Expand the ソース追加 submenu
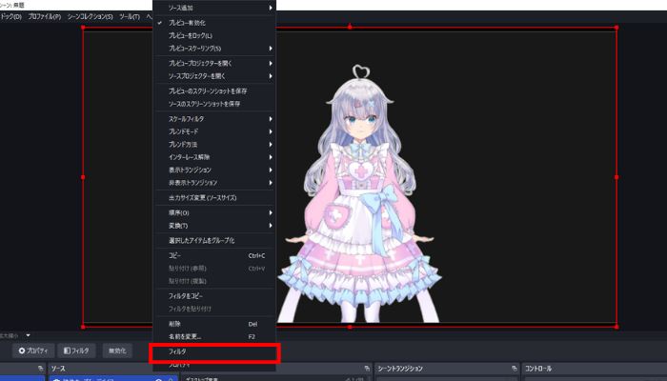The image size is (667, 381). click(214, 8)
